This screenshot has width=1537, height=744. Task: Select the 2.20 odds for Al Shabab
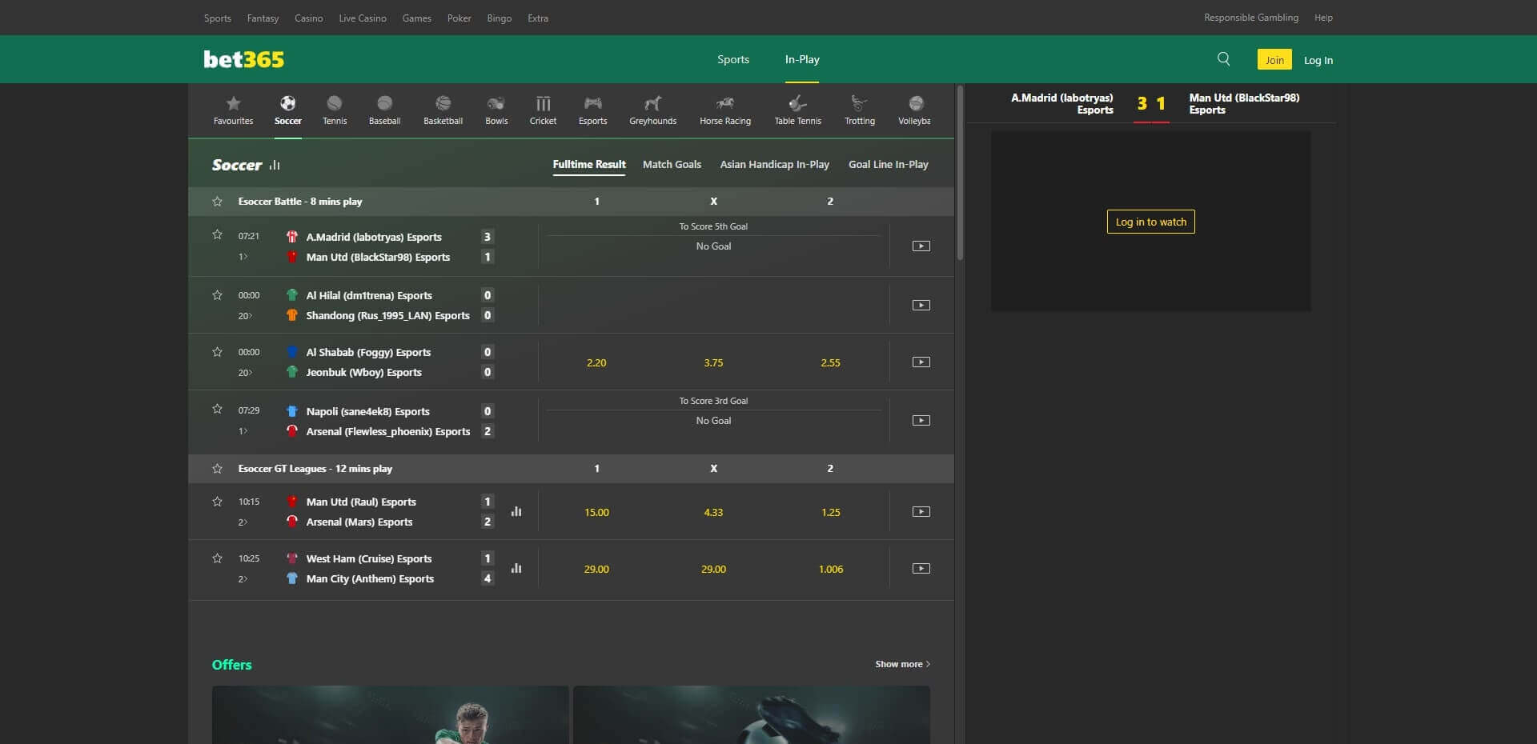596,362
